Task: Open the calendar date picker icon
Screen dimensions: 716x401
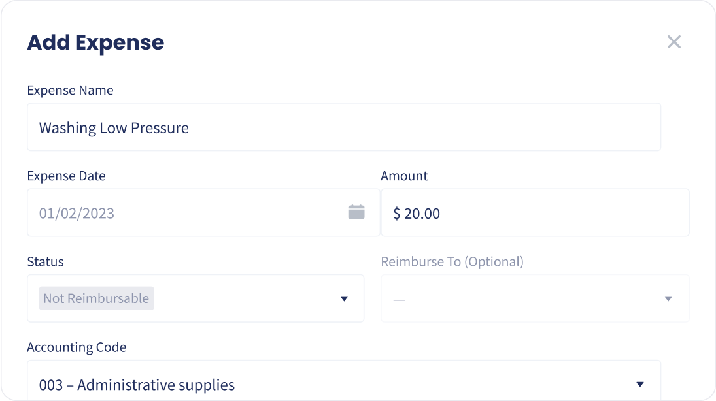Action: 356,212
